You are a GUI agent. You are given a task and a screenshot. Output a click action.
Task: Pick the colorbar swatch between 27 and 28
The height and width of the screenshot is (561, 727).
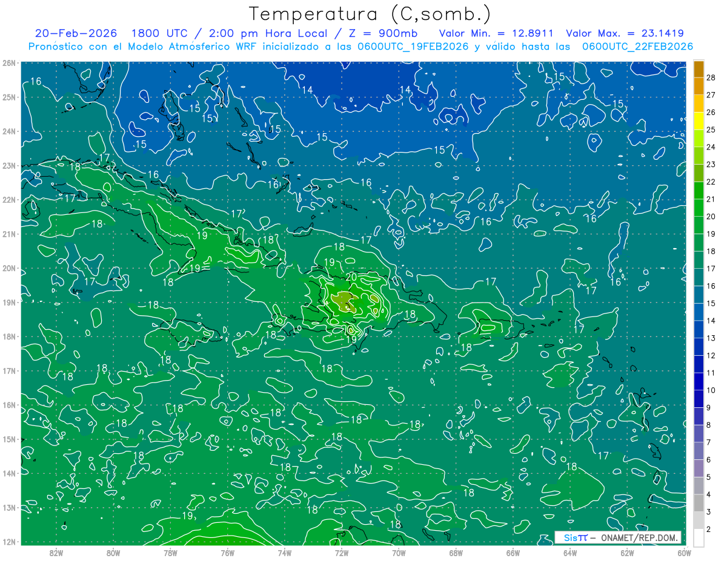(699, 87)
